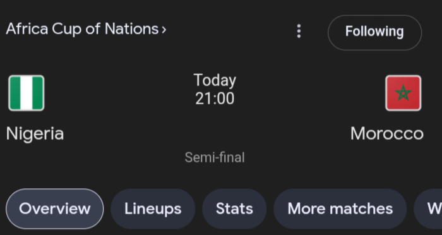Click the Semi-final stage label
This screenshot has height=235, width=442.
point(215,157)
